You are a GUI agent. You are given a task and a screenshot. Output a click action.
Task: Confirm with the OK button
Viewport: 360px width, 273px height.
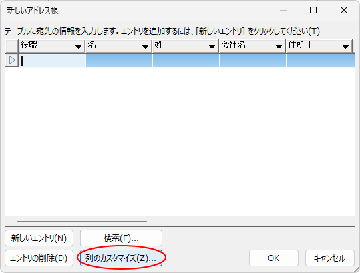pos(274,258)
